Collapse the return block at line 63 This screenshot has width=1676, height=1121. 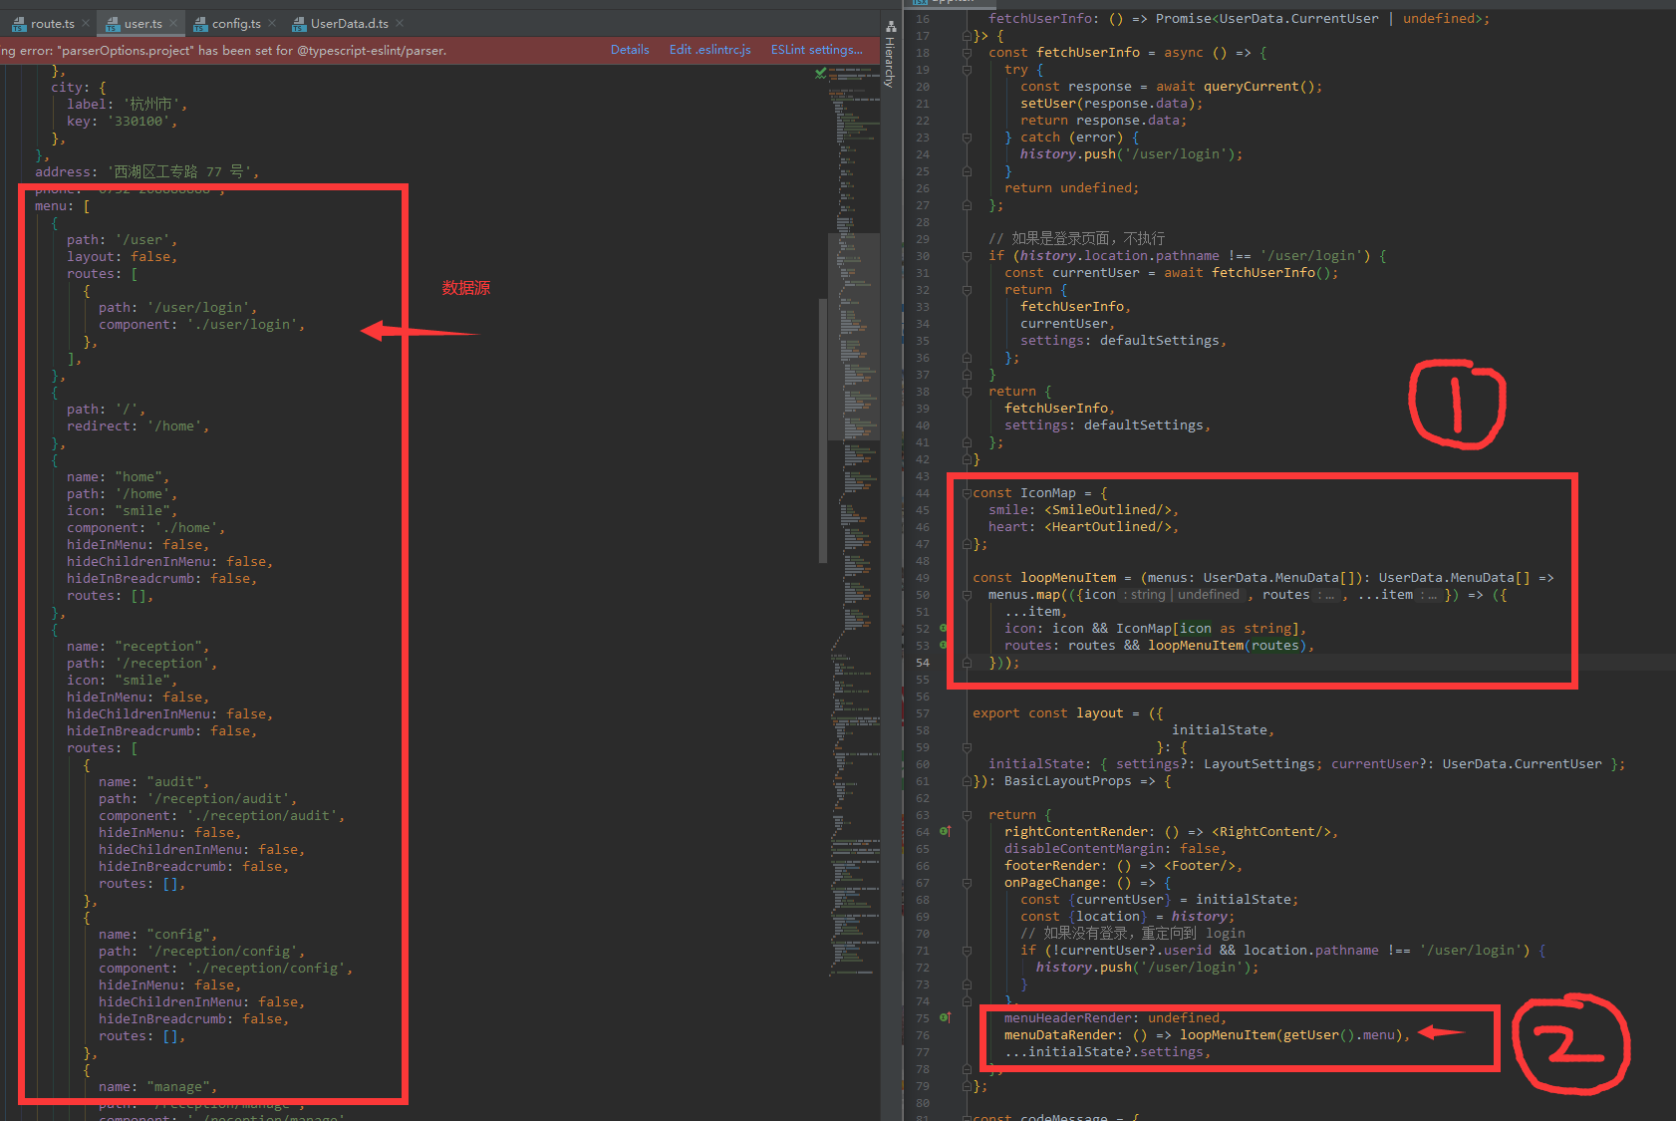tap(967, 815)
